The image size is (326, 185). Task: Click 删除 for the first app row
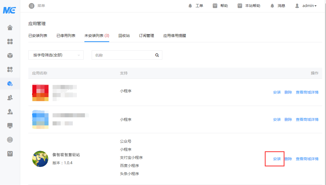coord(288,92)
